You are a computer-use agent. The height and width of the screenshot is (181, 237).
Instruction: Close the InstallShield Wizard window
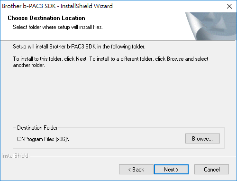coord(229,6)
